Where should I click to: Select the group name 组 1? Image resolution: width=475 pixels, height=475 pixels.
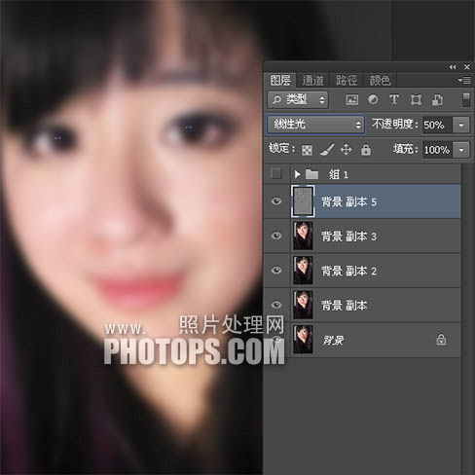pyautogui.click(x=339, y=174)
